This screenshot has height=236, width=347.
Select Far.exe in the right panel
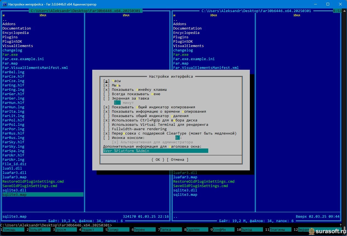coord(181,55)
